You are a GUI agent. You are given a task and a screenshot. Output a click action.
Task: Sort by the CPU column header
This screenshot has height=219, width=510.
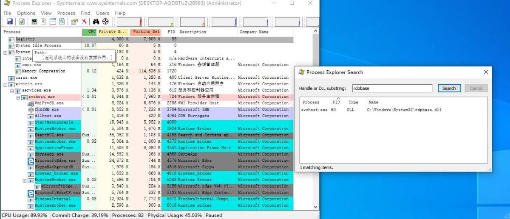(89, 32)
